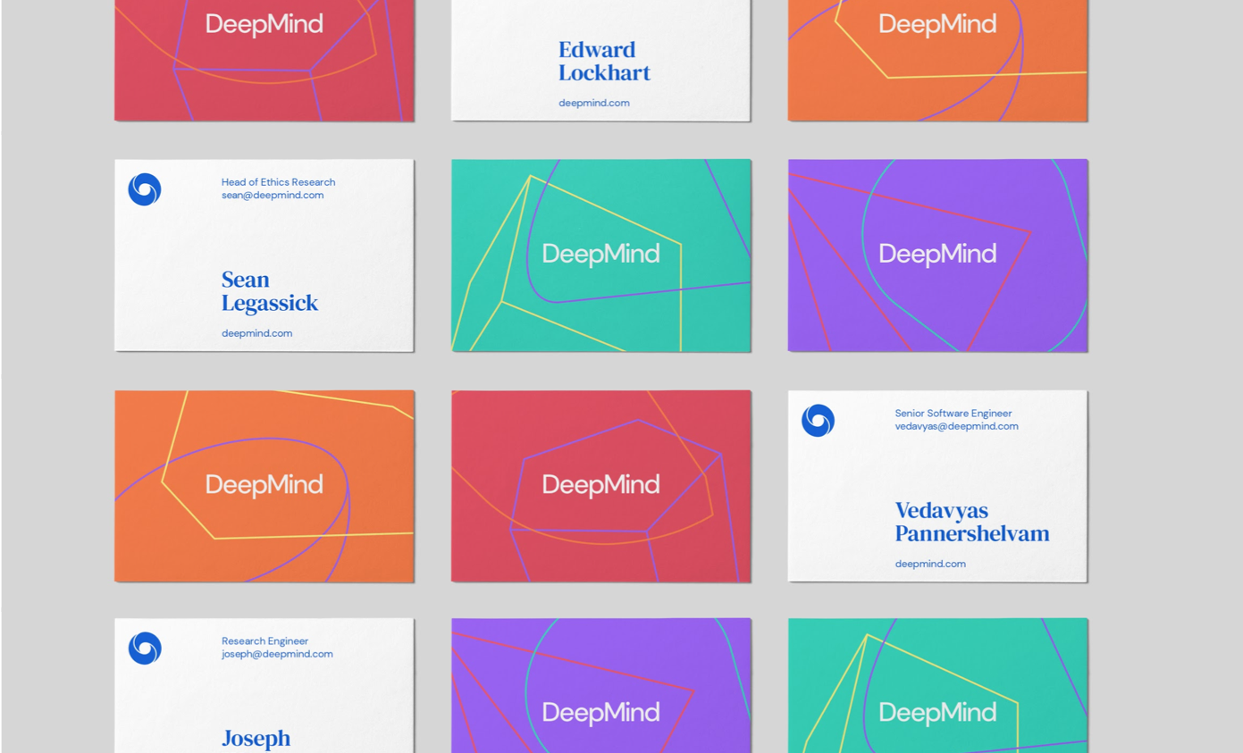Screen dimensions: 1243x753
Task: Click the DeepMind swirl logo on Vedavyas's card
Action: click(818, 420)
